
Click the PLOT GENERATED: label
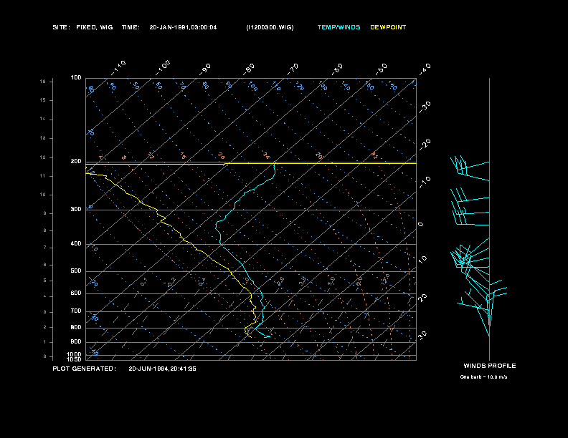(x=85, y=369)
